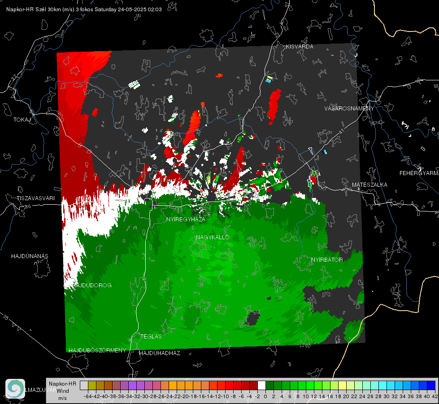Click road number 41 near Vásárosnamény

[341, 131]
